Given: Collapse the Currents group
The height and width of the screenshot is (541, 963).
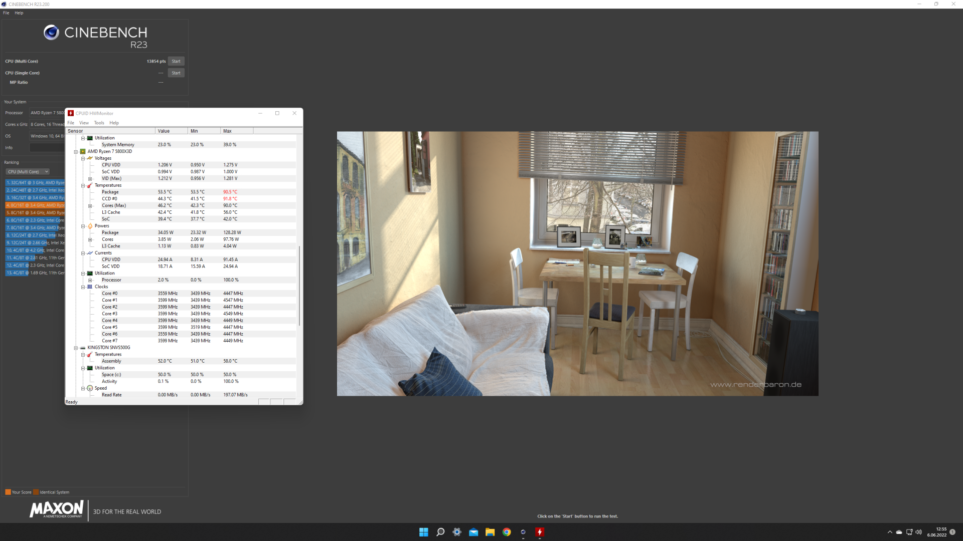Looking at the screenshot, I should [83, 253].
